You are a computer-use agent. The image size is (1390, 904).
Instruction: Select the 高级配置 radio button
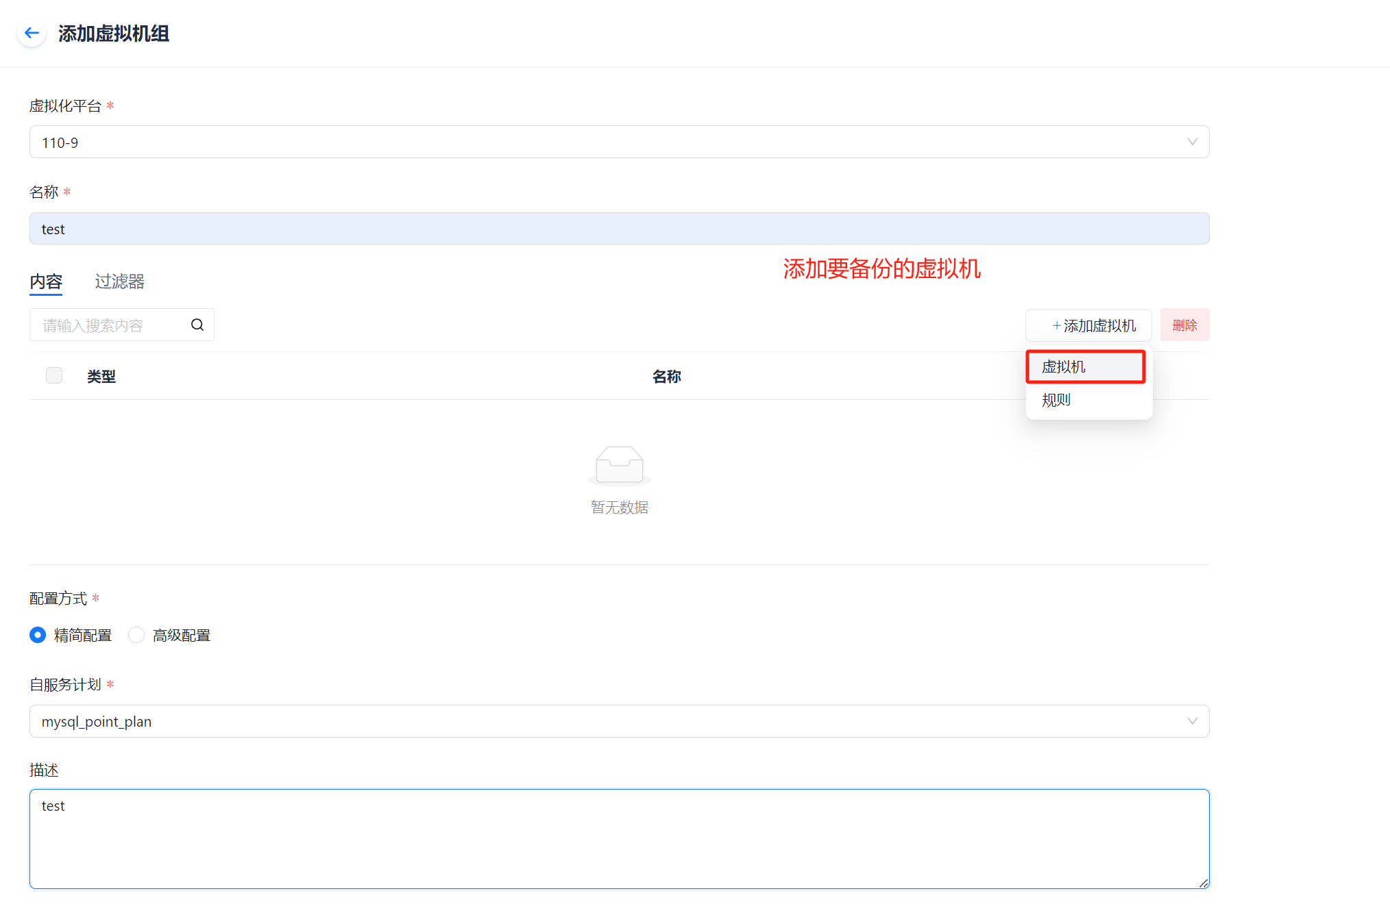click(136, 635)
